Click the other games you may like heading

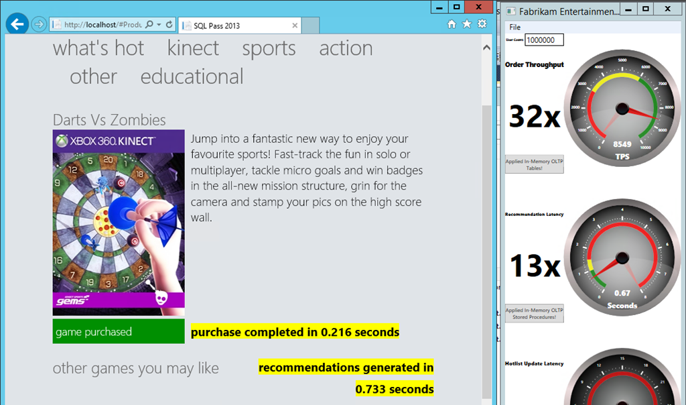point(135,368)
